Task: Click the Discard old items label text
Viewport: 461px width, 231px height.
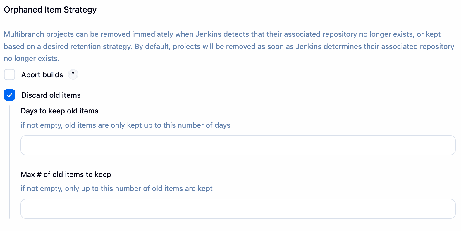Action: [51, 95]
